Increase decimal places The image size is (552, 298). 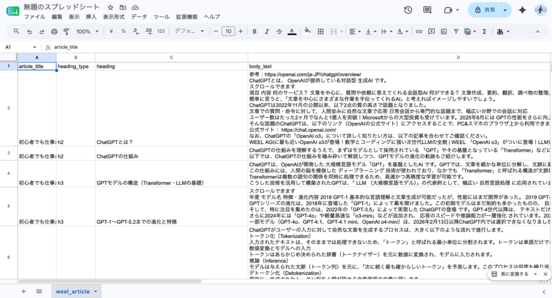pyautogui.click(x=148, y=31)
